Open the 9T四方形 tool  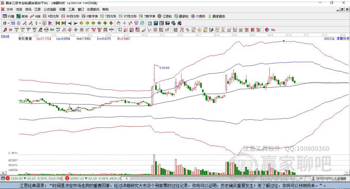click(x=128, y=16)
